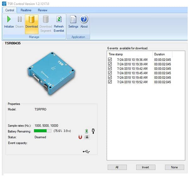The width and height of the screenshot is (189, 189).
Task: Open the Review tab
Action: point(42,10)
